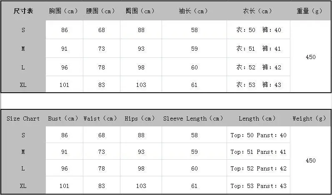
Task: Click the 尺寸表 header cell
Action: pos(23,11)
